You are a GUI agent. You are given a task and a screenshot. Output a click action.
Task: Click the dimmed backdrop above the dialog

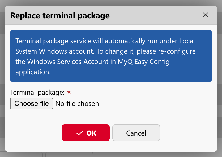click(x=111, y=3)
